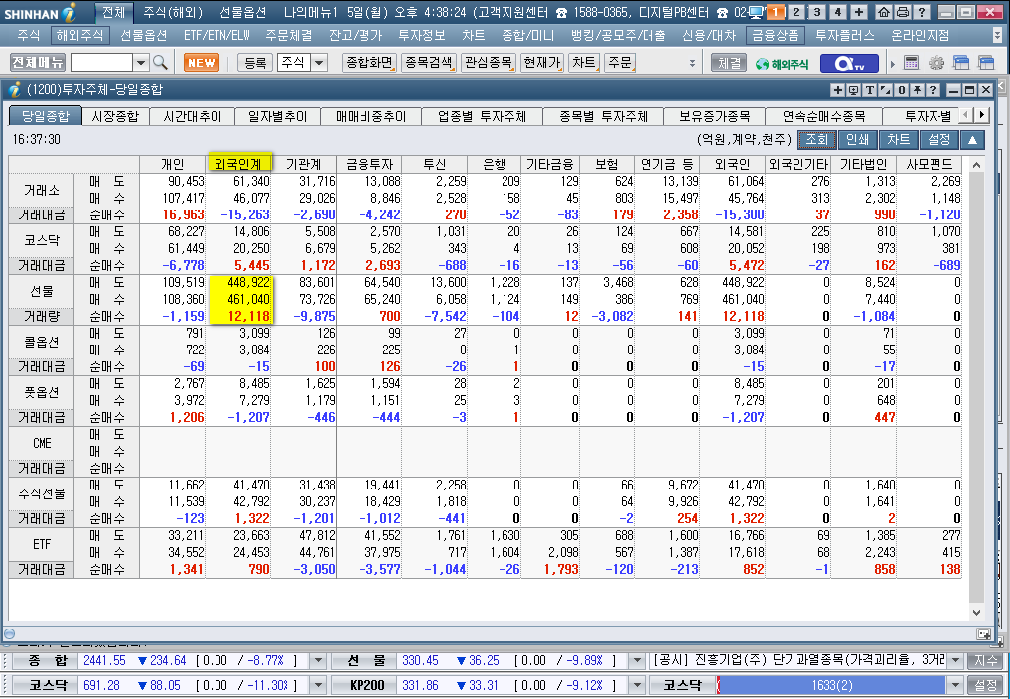
Task: Switch to virtual screen 4
Action: pos(838,12)
